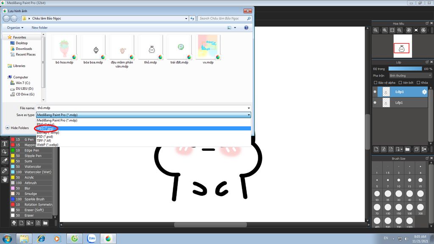Viewport: 434px width, 244px height.
Task: Open Recent Places in sidebar
Action: tap(25, 55)
